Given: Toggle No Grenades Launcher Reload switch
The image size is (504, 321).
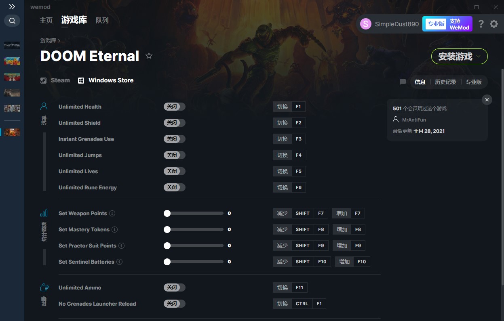Looking at the screenshot, I should click(175, 304).
